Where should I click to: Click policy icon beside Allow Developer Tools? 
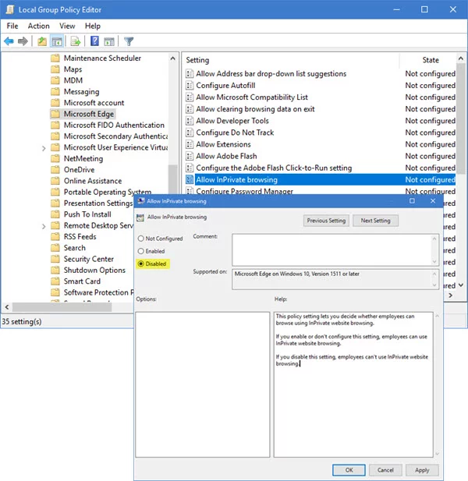190,121
